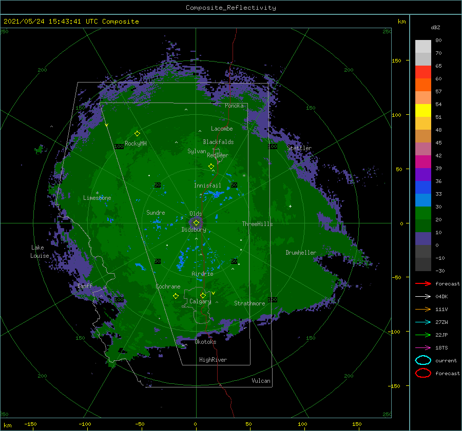The height and width of the screenshot is (431, 462).
Task: Click the Lake Louise label
Action: point(40,252)
